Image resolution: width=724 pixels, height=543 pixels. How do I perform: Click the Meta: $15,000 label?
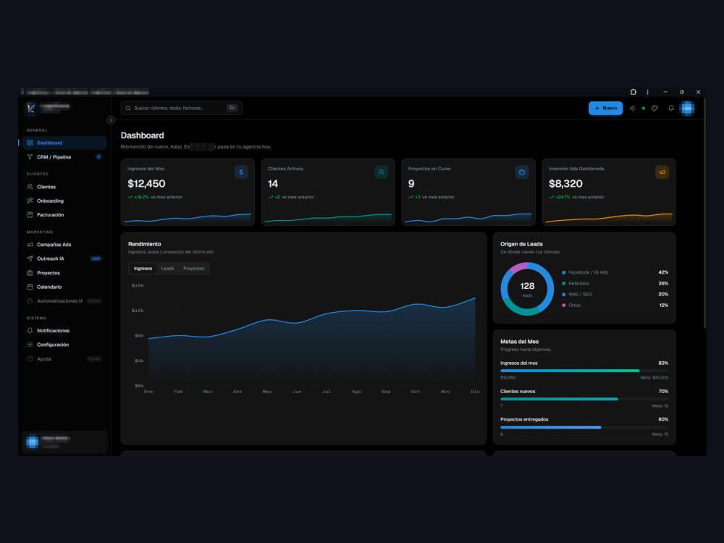coord(654,378)
